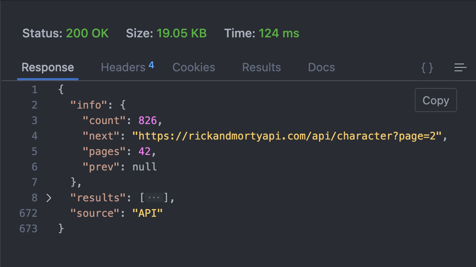Select the Response tab
This screenshot has width=476, height=267.
pyautogui.click(x=48, y=67)
